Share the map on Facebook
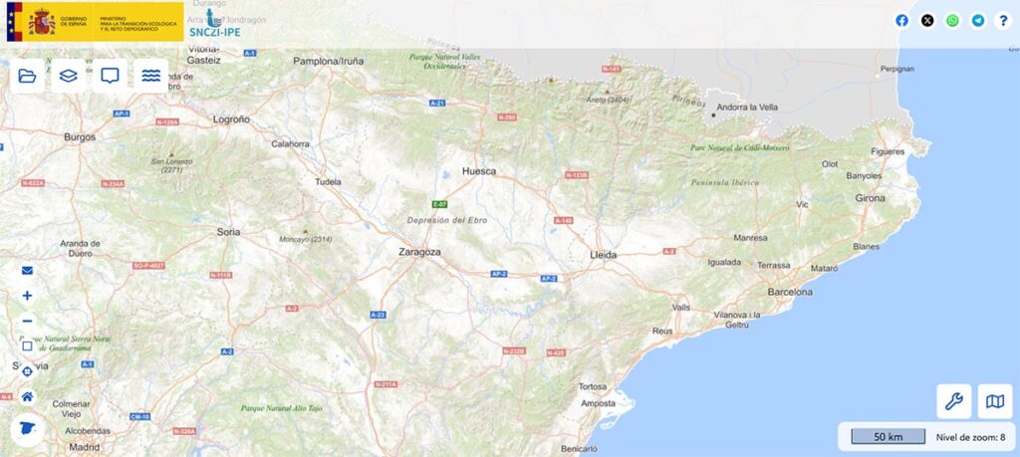Viewport: 1020px width, 457px height. pos(901,20)
